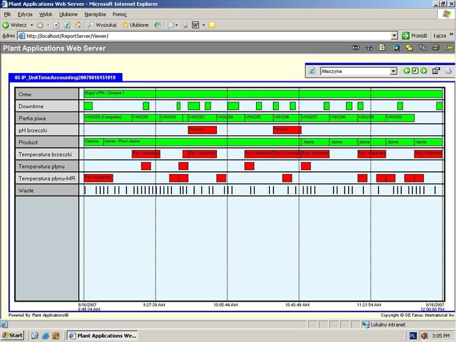456x342 pixels.
Task: Print report using the printer icon in header
Action: (436, 48)
